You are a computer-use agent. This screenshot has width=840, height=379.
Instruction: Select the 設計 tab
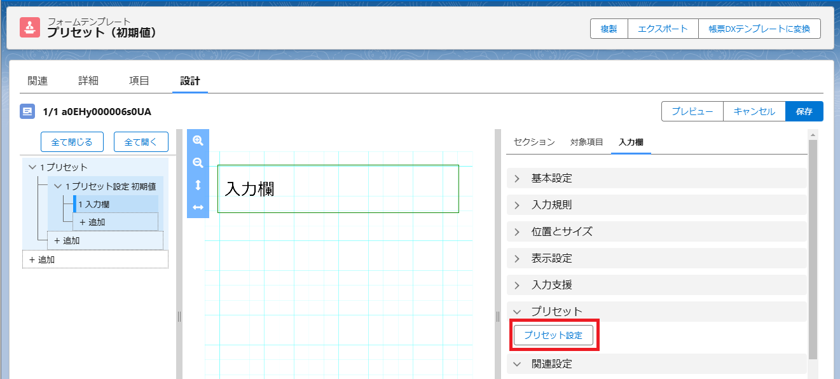(190, 81)
